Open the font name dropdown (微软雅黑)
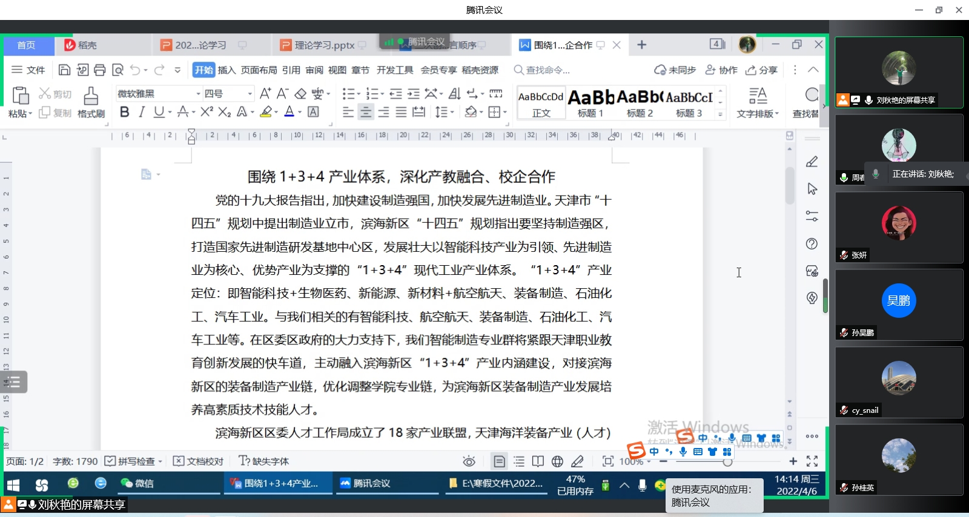This screenshot has width=969, height=517. (198, 94)
